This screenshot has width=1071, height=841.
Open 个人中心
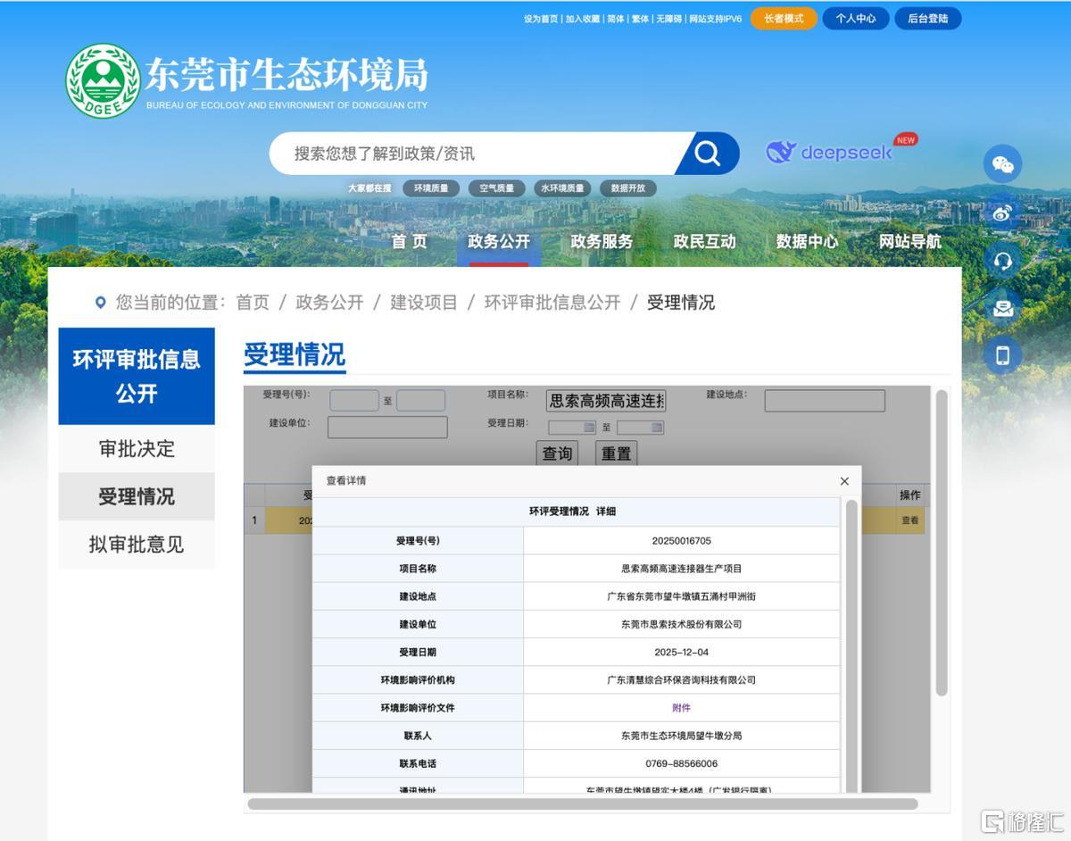point(855,19)
